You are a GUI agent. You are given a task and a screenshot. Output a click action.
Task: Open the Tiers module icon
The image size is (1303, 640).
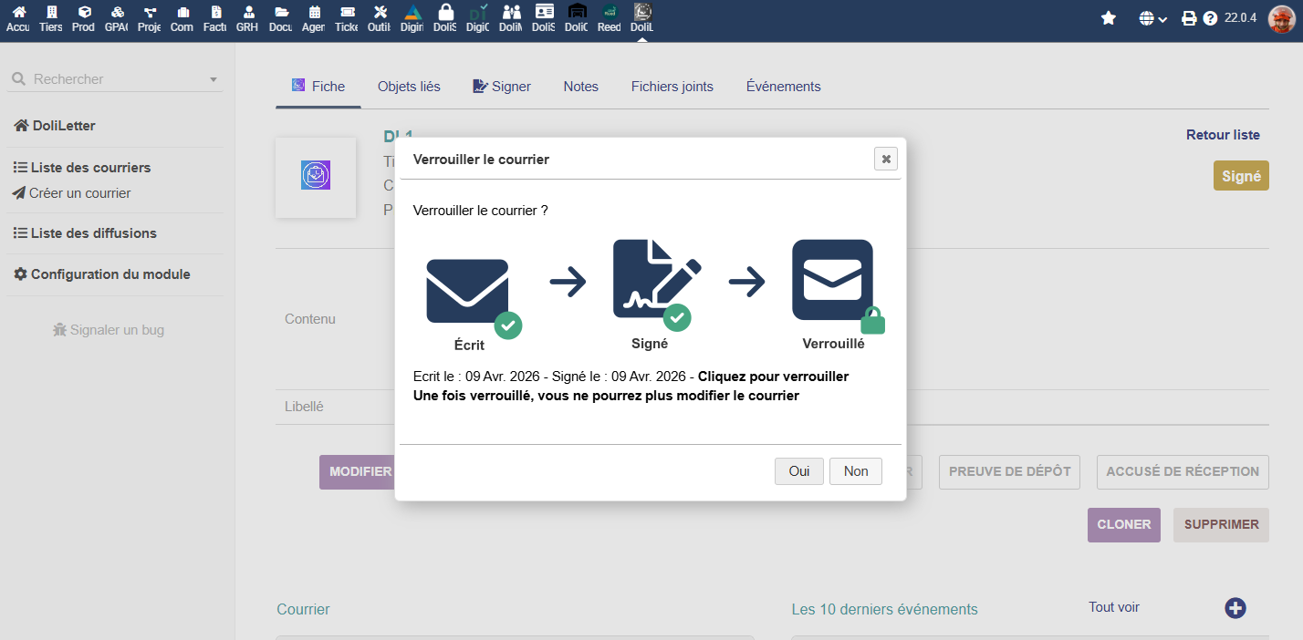click(51, 18)
